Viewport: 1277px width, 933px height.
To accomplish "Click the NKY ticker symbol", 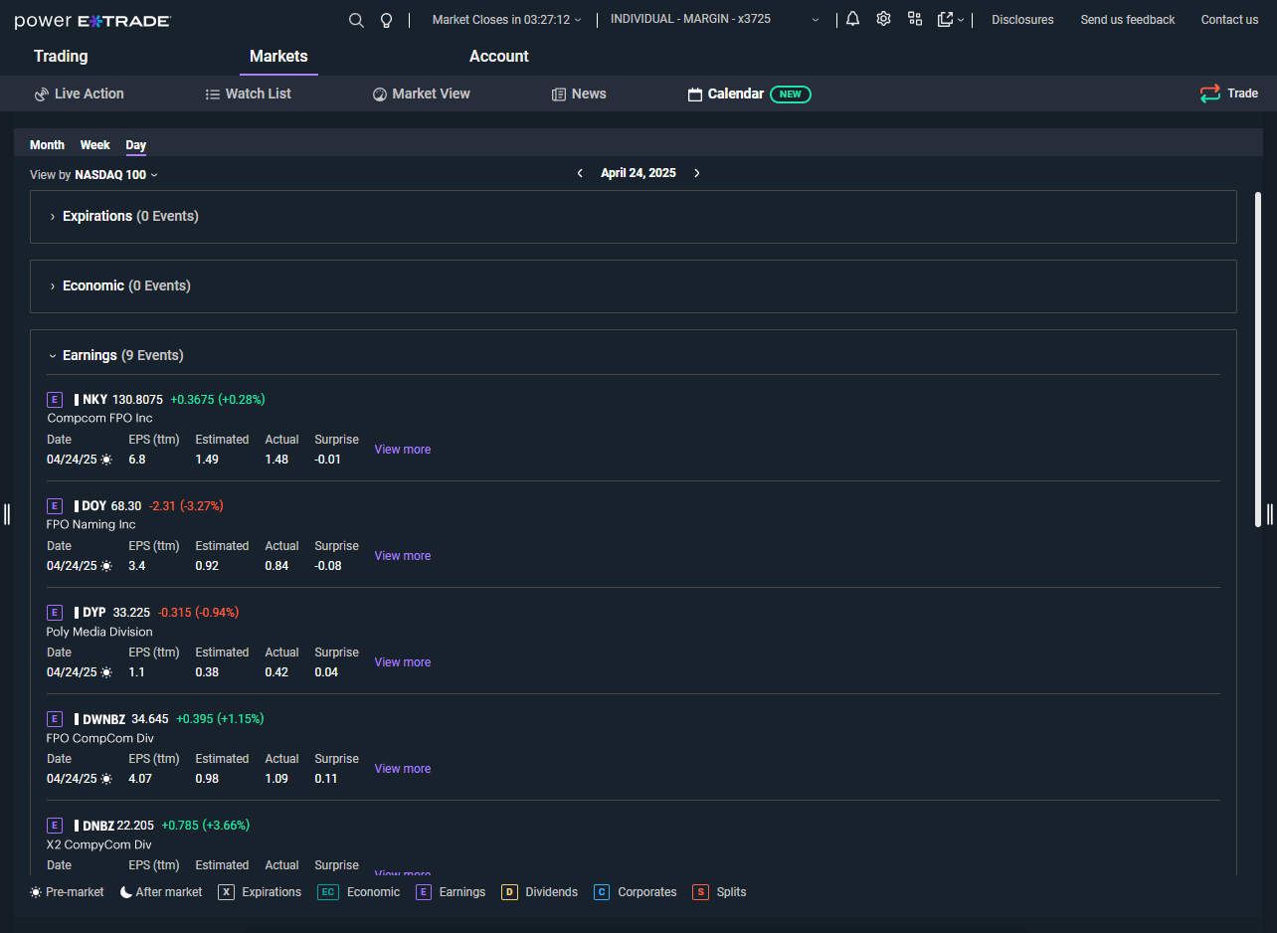I will click(94, 400).
